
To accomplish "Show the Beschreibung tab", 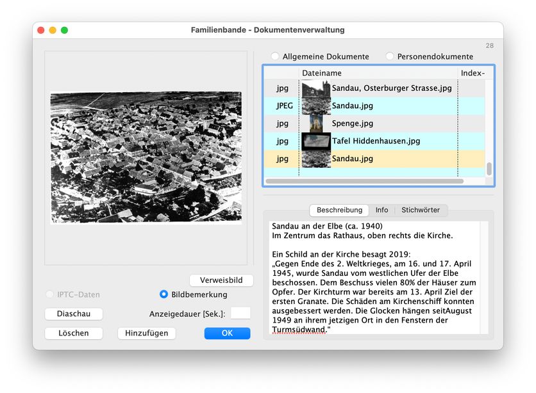I will [339, 210].
